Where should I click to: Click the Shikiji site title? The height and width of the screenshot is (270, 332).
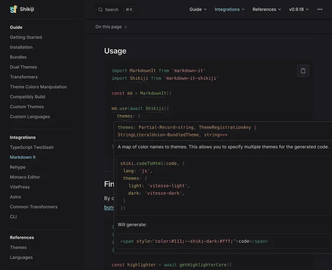click(x=27, y=9)
